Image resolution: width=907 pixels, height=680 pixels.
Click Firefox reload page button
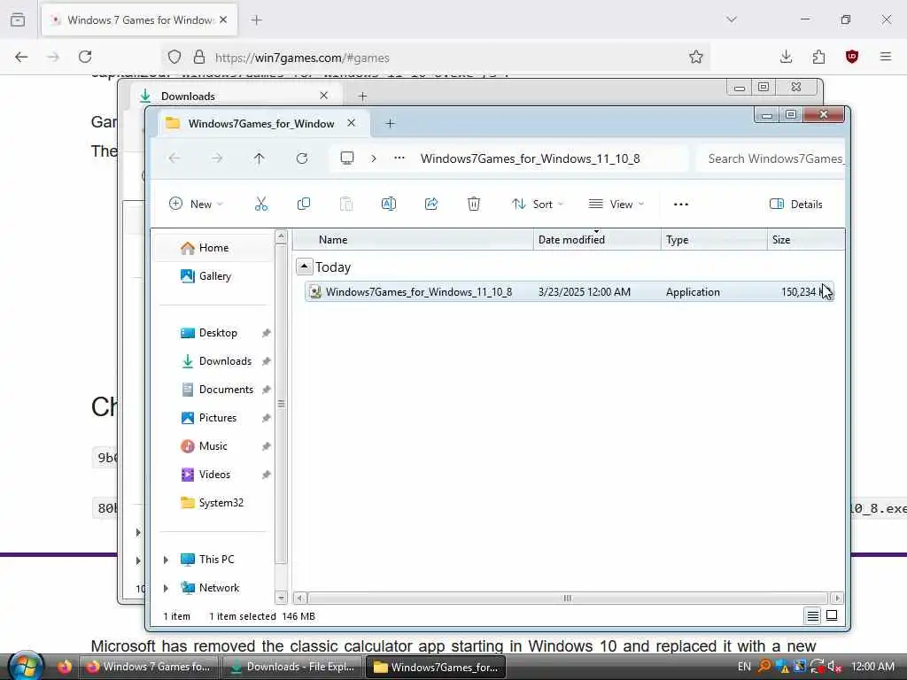tap(85, 57)
